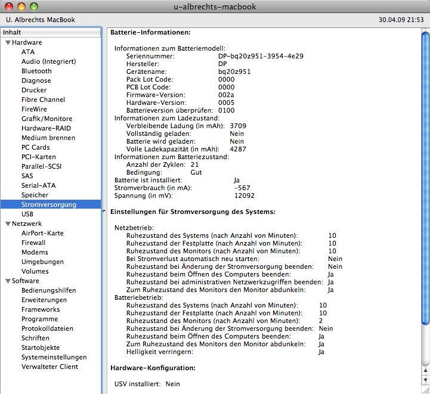Select the Drucker entry
Viewport: 430px width, 394px height.
[34, 90]
